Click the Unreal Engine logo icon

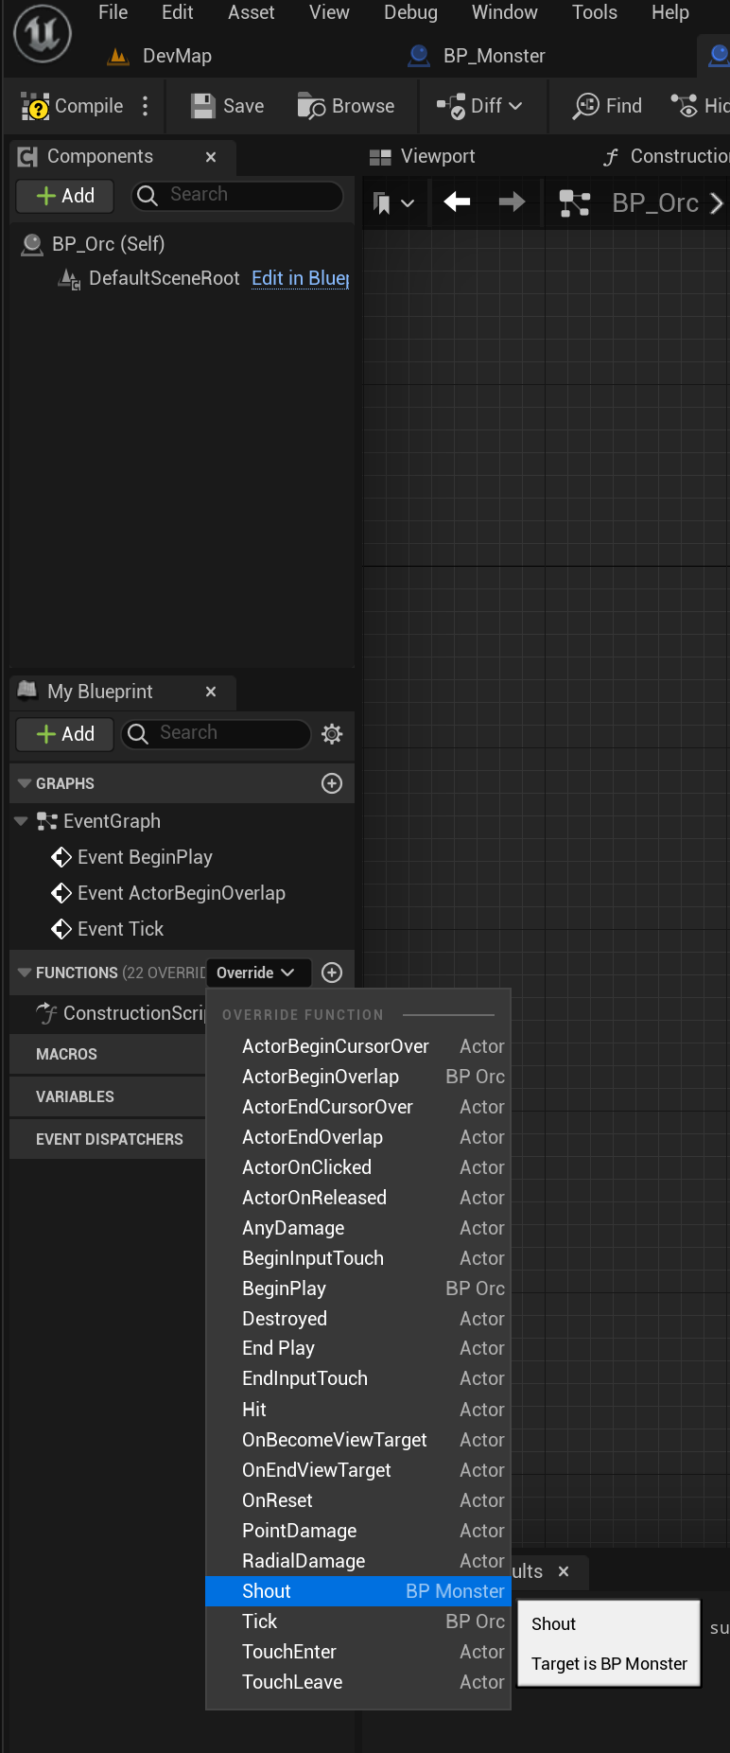tap(43, 34)
